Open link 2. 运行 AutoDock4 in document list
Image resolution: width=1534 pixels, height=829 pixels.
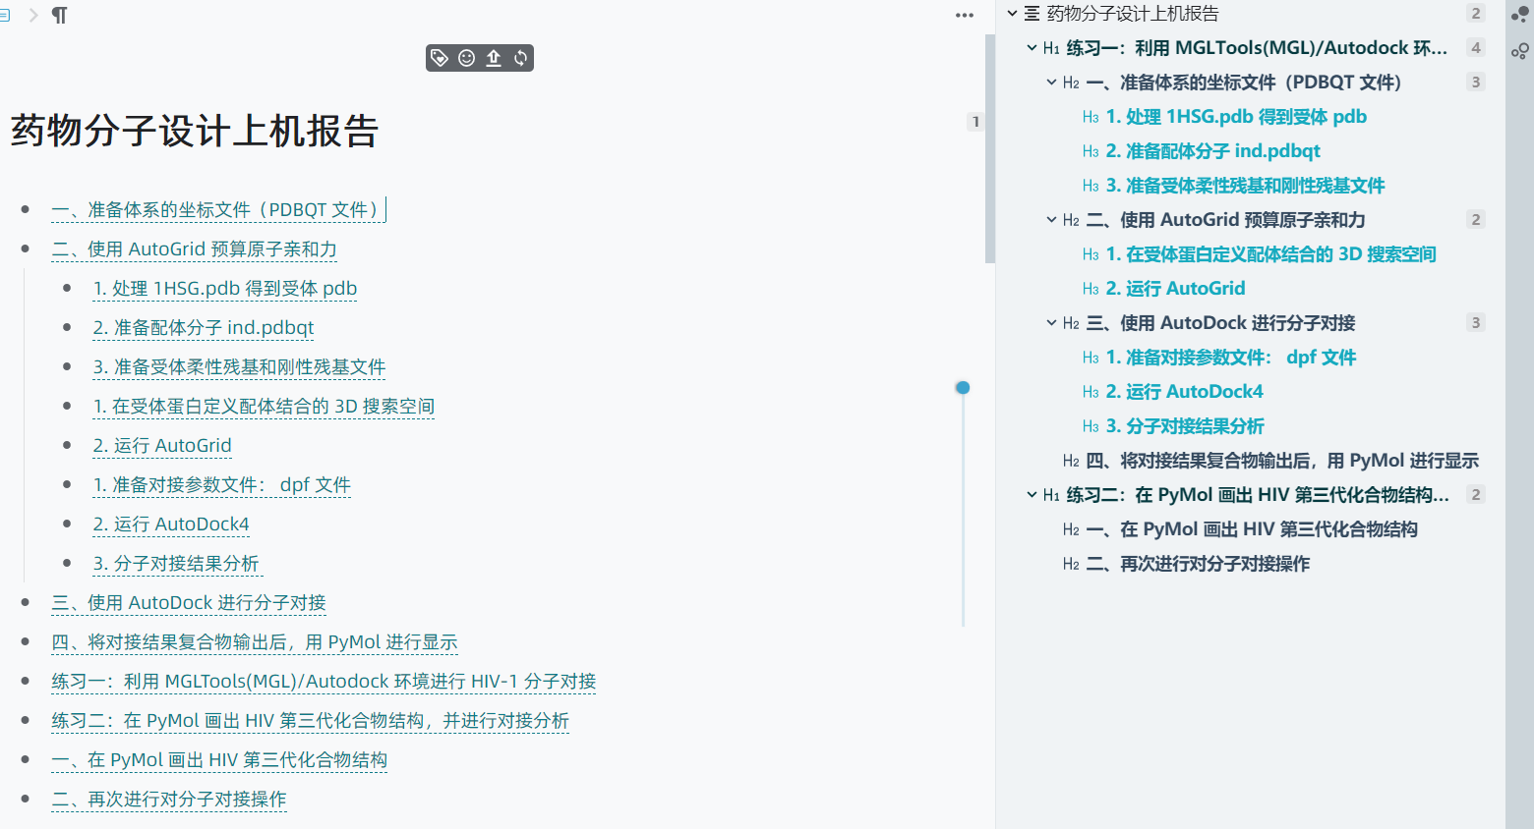[171, 525]
